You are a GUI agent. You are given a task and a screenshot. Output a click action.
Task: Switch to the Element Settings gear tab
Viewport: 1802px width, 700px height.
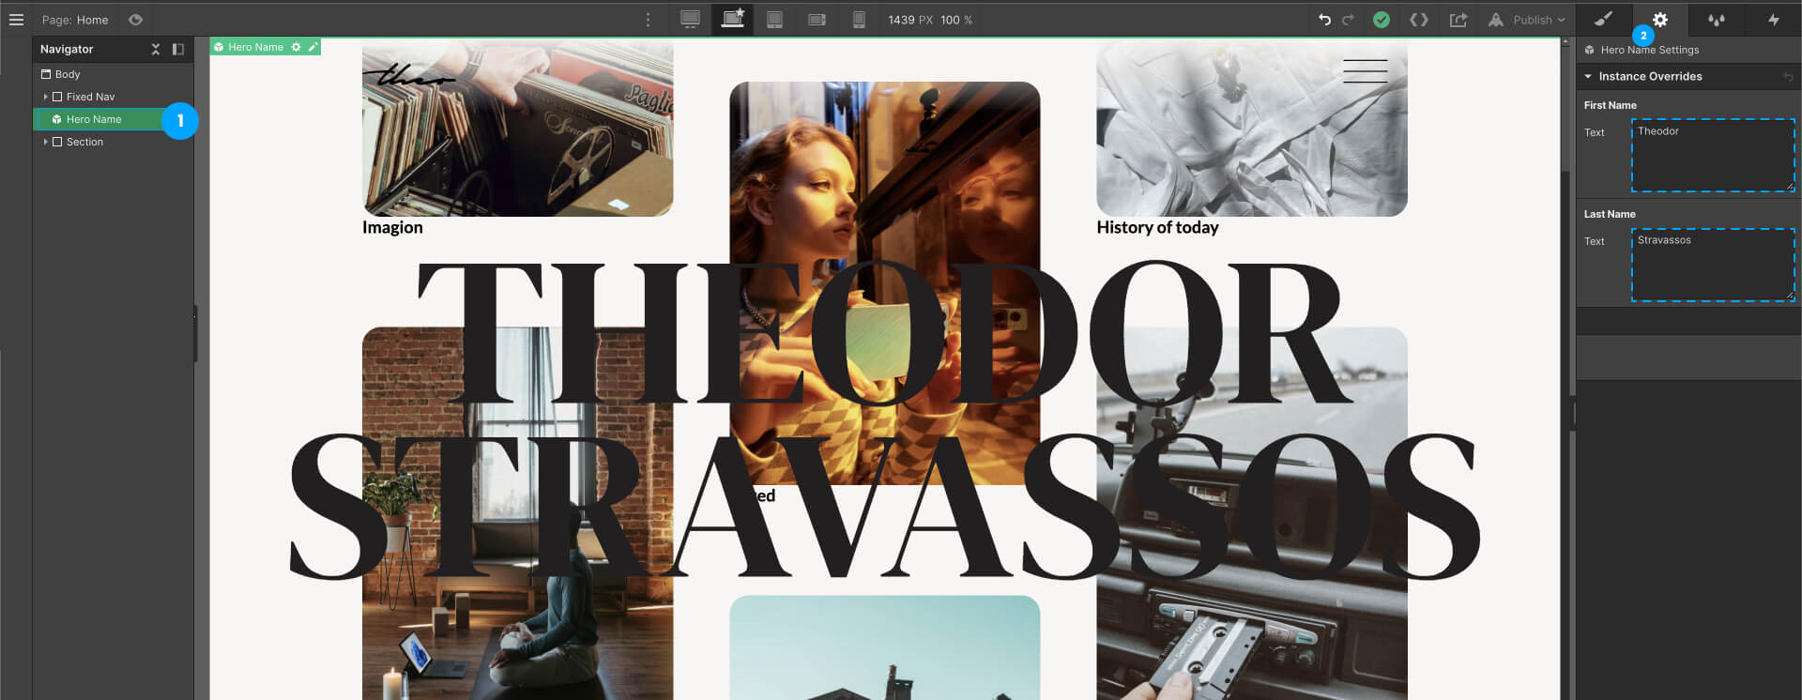[x=1660, y=20]
